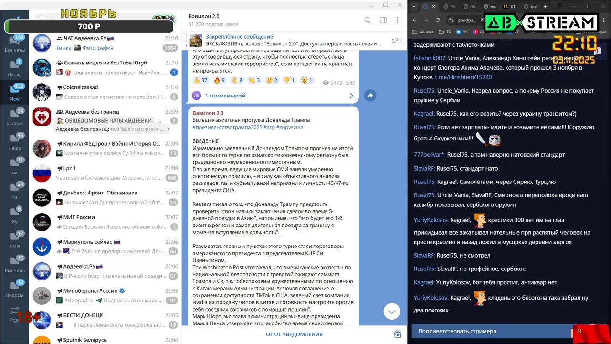Jump to the latest message arrow button

[391, 312]
